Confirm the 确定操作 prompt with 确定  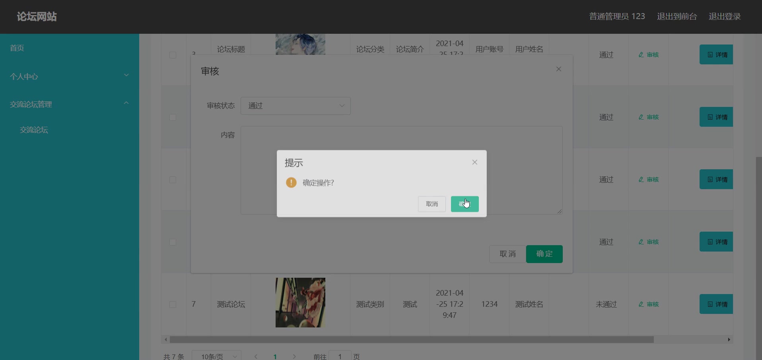point(465,204)
